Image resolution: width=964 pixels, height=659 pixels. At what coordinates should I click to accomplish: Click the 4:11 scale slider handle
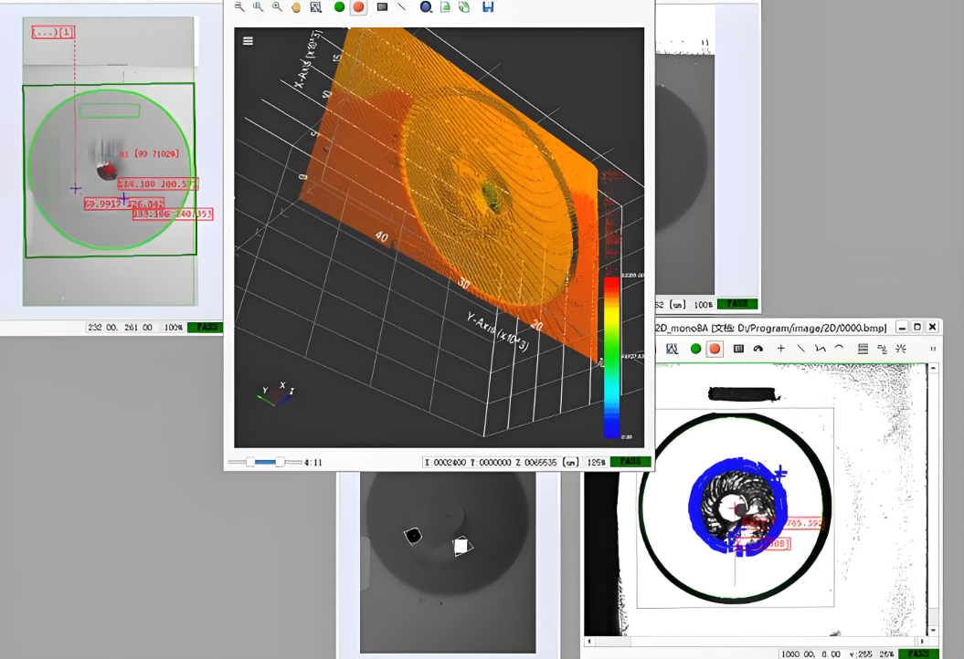(280, 463)
